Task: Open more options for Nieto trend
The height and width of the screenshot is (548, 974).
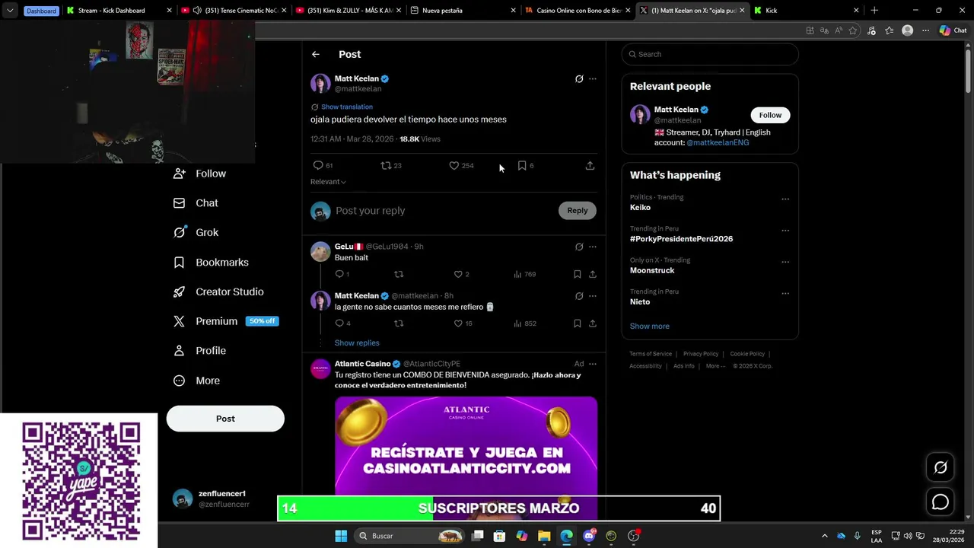Action: pos(785,293)
